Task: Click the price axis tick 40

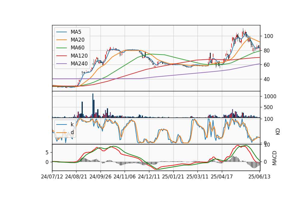Action: [x=267, y=79]
